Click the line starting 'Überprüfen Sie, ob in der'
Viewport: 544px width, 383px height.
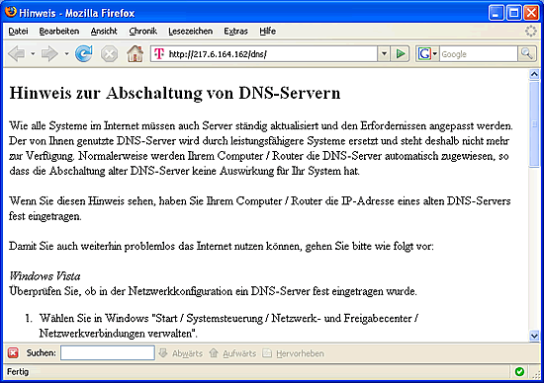[x=213, y=291]
